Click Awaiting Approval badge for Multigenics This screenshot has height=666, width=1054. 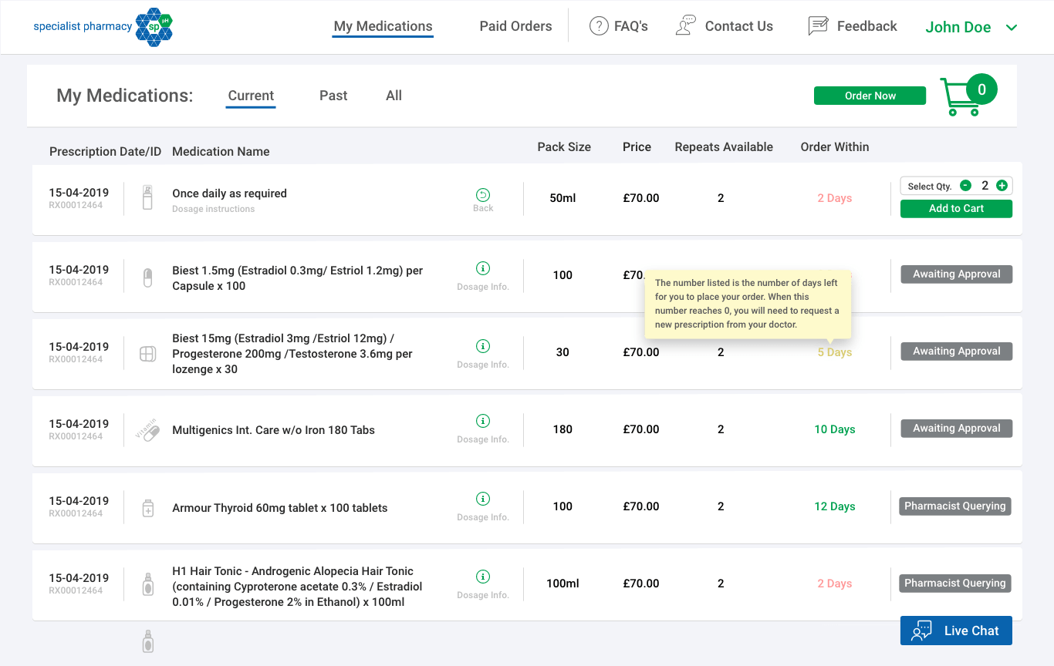click(956, 429)
